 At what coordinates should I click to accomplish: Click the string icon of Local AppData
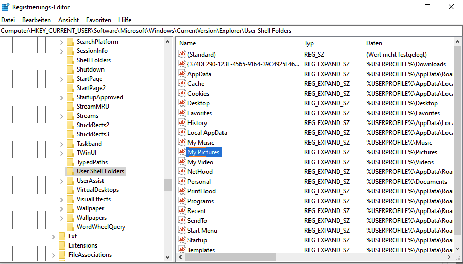click(x=182, y=132)
